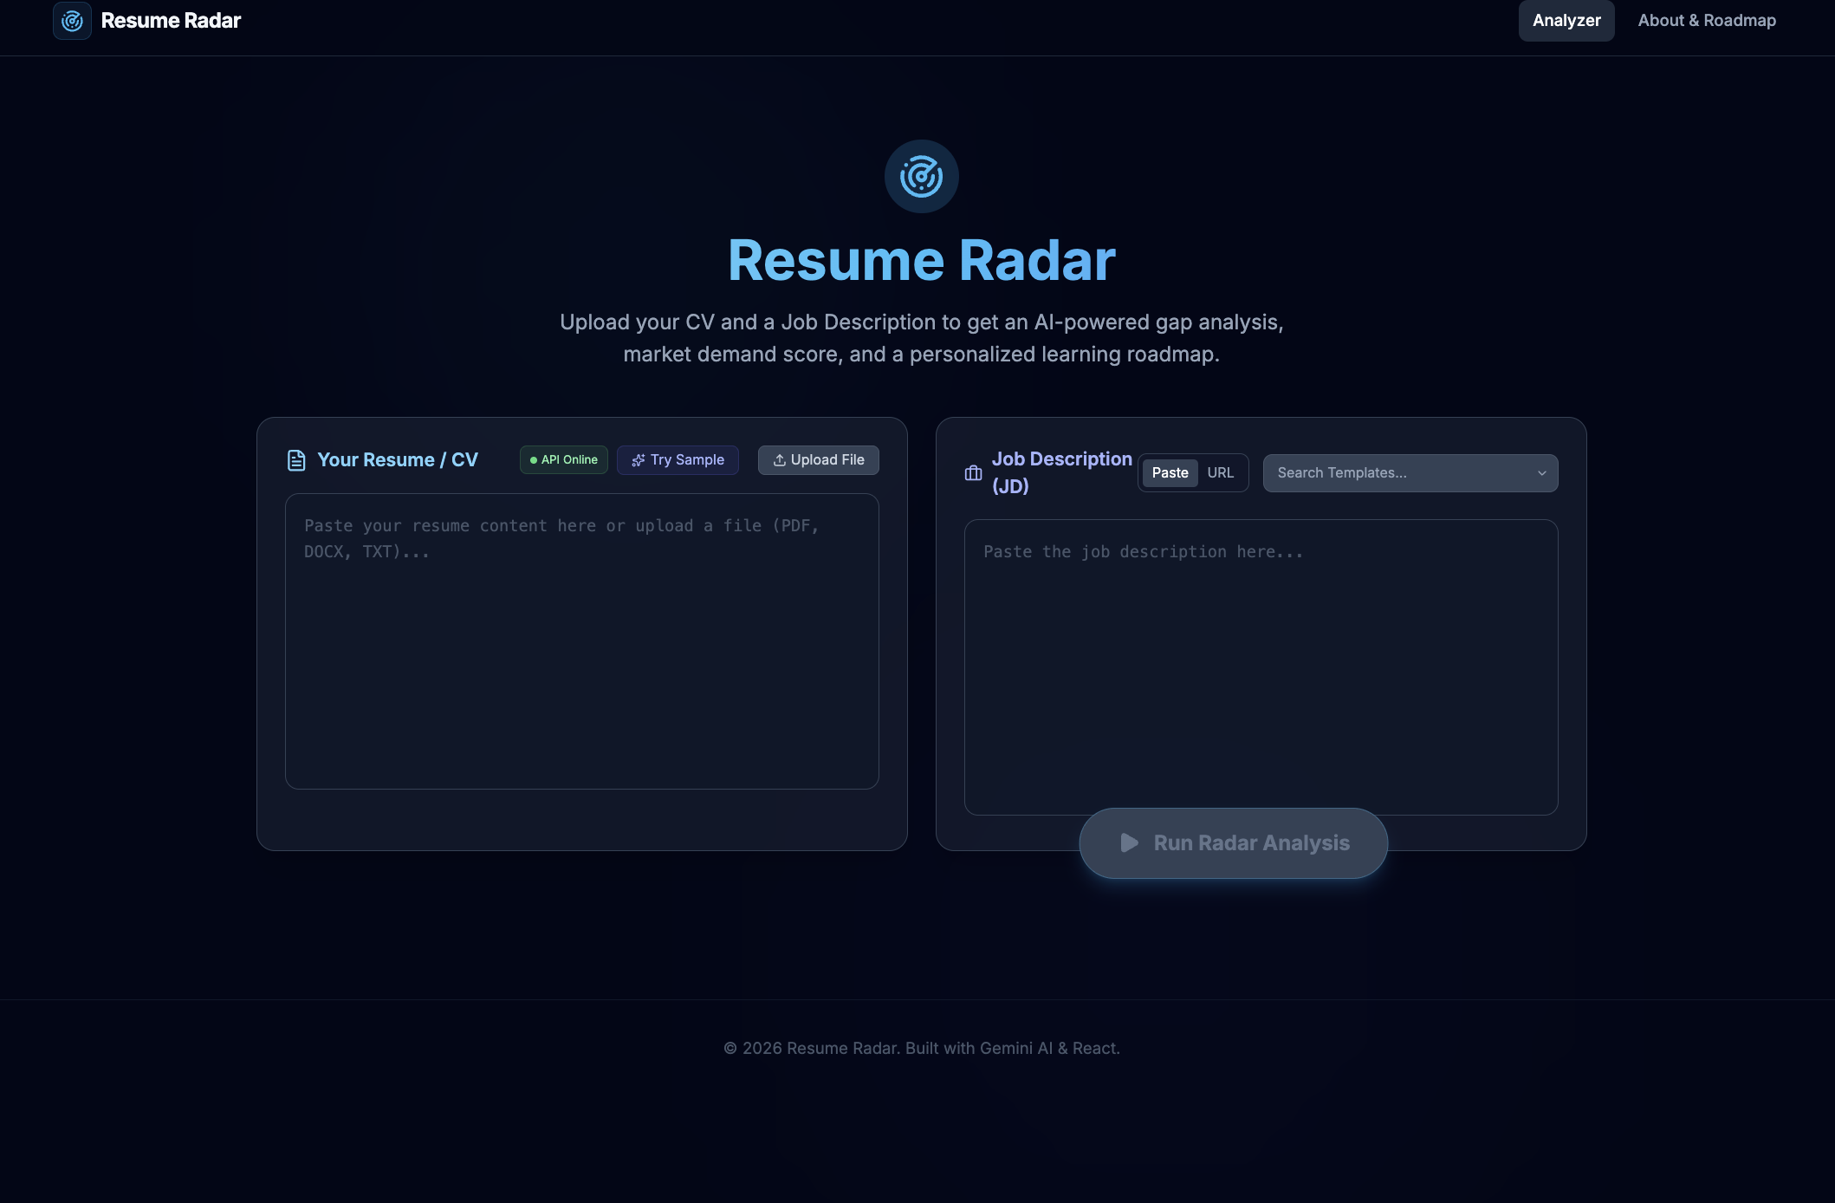Click the radar logo icon in the navbar
This screenshot has height=1203, width=1835.
click(x=72, y=21)
